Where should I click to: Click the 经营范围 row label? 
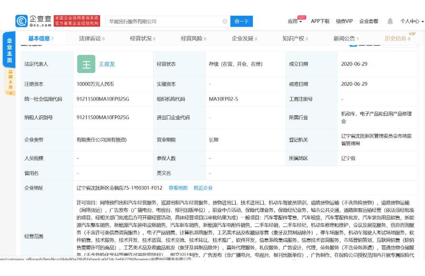coord(33,236)
